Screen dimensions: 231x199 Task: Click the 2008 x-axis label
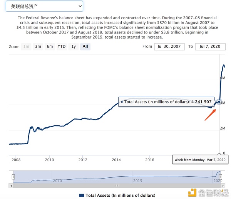coord(16,160)
